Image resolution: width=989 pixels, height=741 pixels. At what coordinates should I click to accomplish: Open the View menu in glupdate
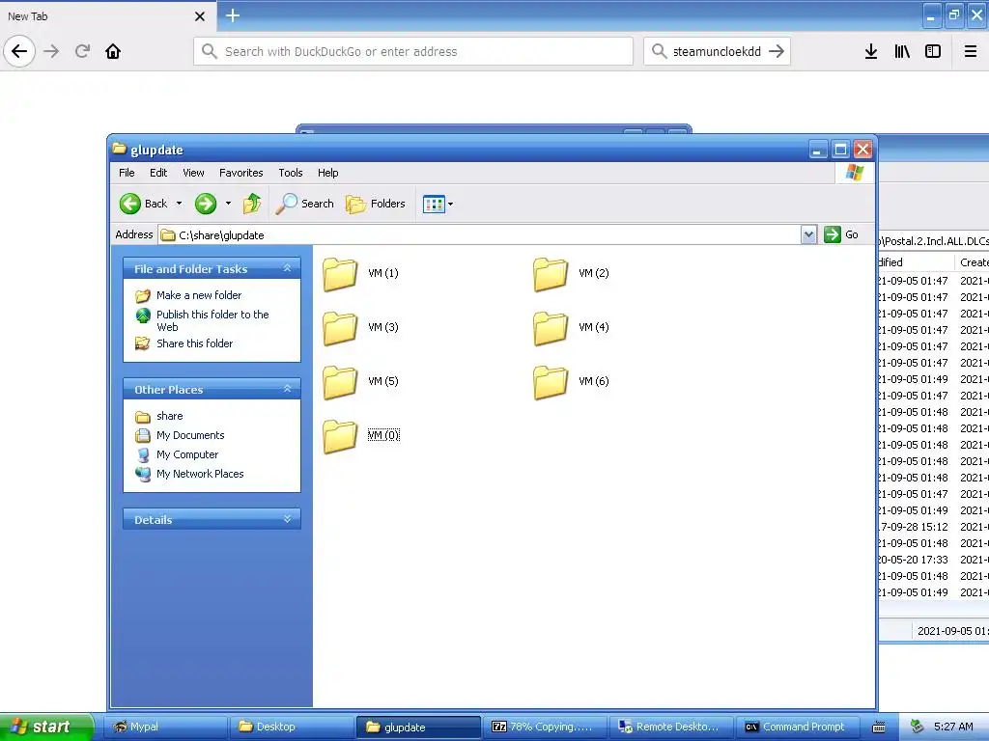click(193, 173)
